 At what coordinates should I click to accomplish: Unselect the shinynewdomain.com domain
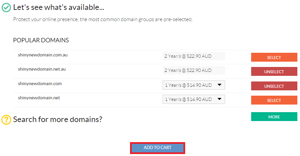[274, 86]
